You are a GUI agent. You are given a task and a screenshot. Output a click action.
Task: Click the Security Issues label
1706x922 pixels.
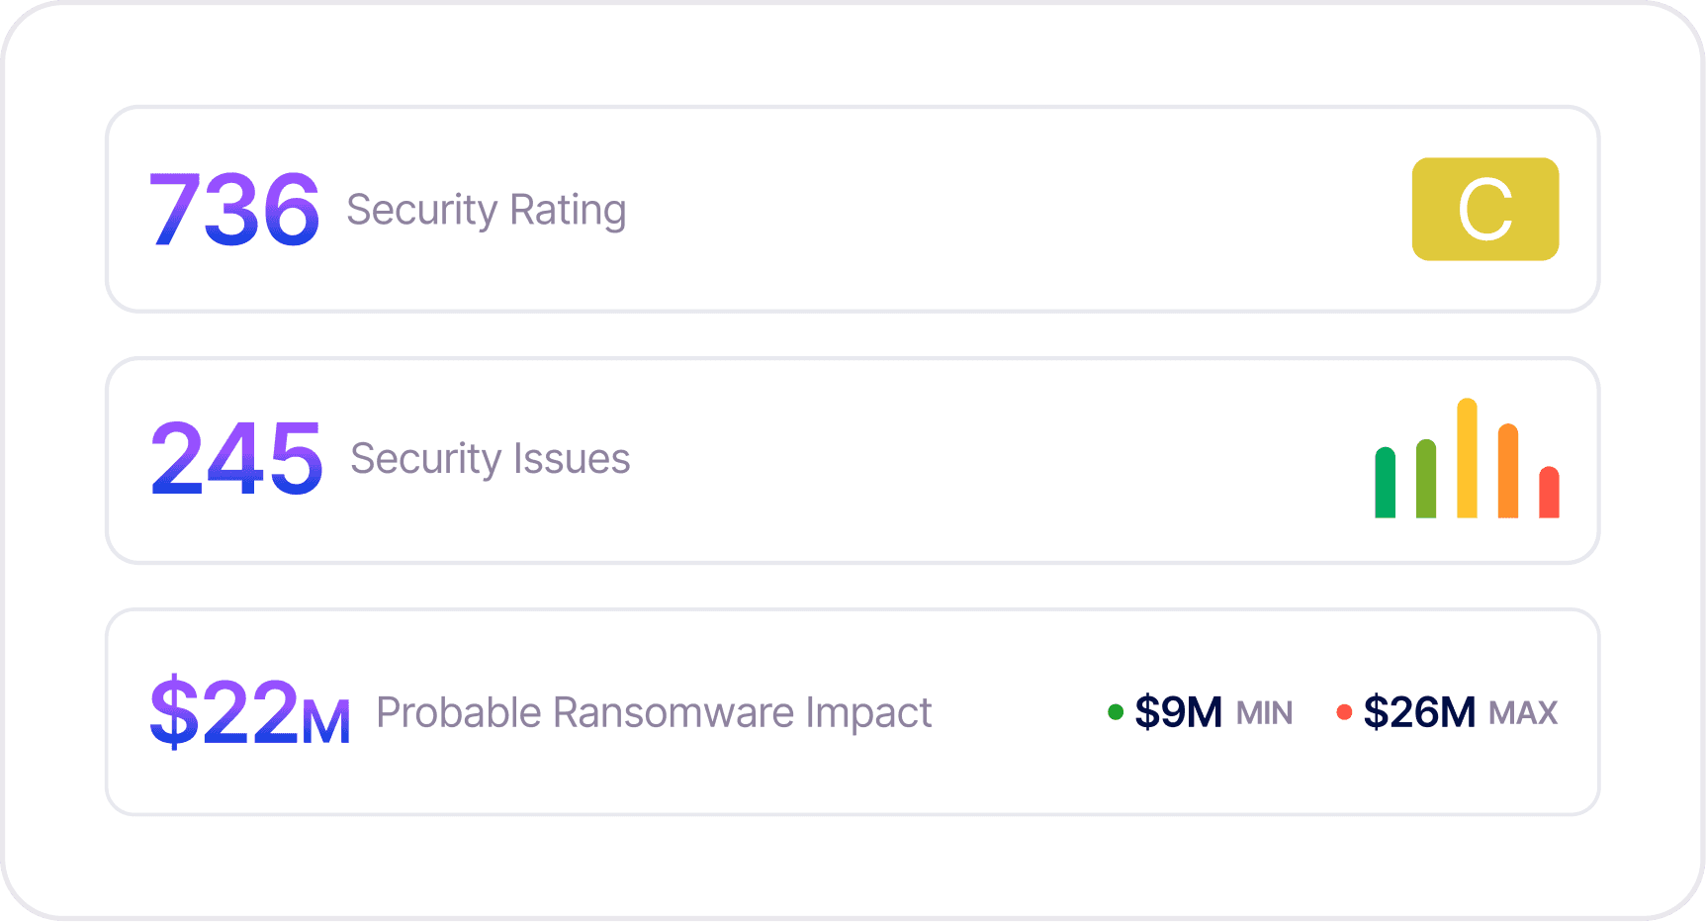pos(491,458)
